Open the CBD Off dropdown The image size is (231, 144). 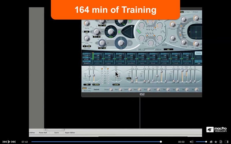tap(86, 32)
